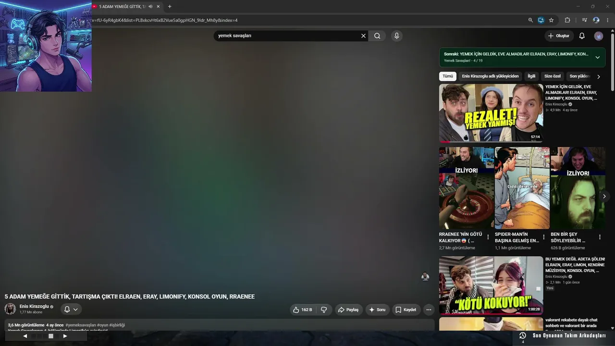Open a new browser tab
615x346 pixels.
point(170,7)
